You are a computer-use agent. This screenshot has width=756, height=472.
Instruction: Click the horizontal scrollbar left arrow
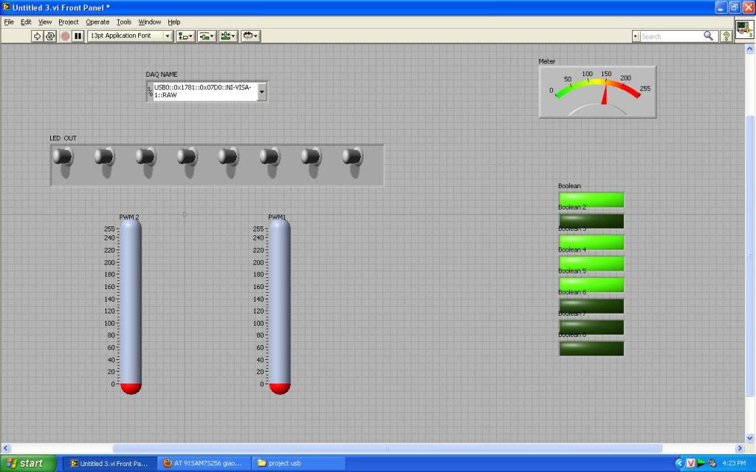5,448
